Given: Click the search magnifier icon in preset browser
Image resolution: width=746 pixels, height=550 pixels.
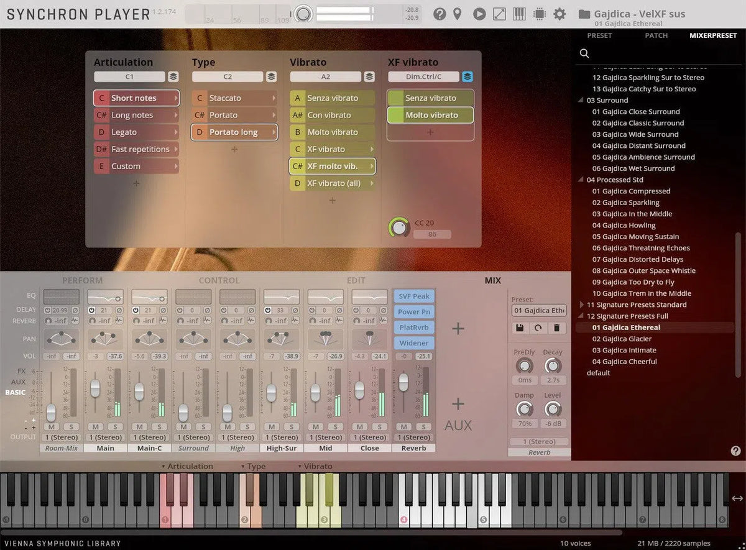Looking at the screenshot, I should [584, 53].
